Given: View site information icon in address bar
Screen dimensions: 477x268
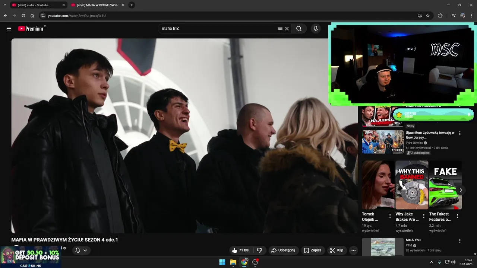Looking at the screenshot, I should click(x=43, y=16).
